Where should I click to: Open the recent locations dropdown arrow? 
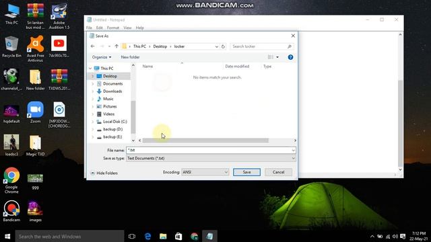[109, 46]
